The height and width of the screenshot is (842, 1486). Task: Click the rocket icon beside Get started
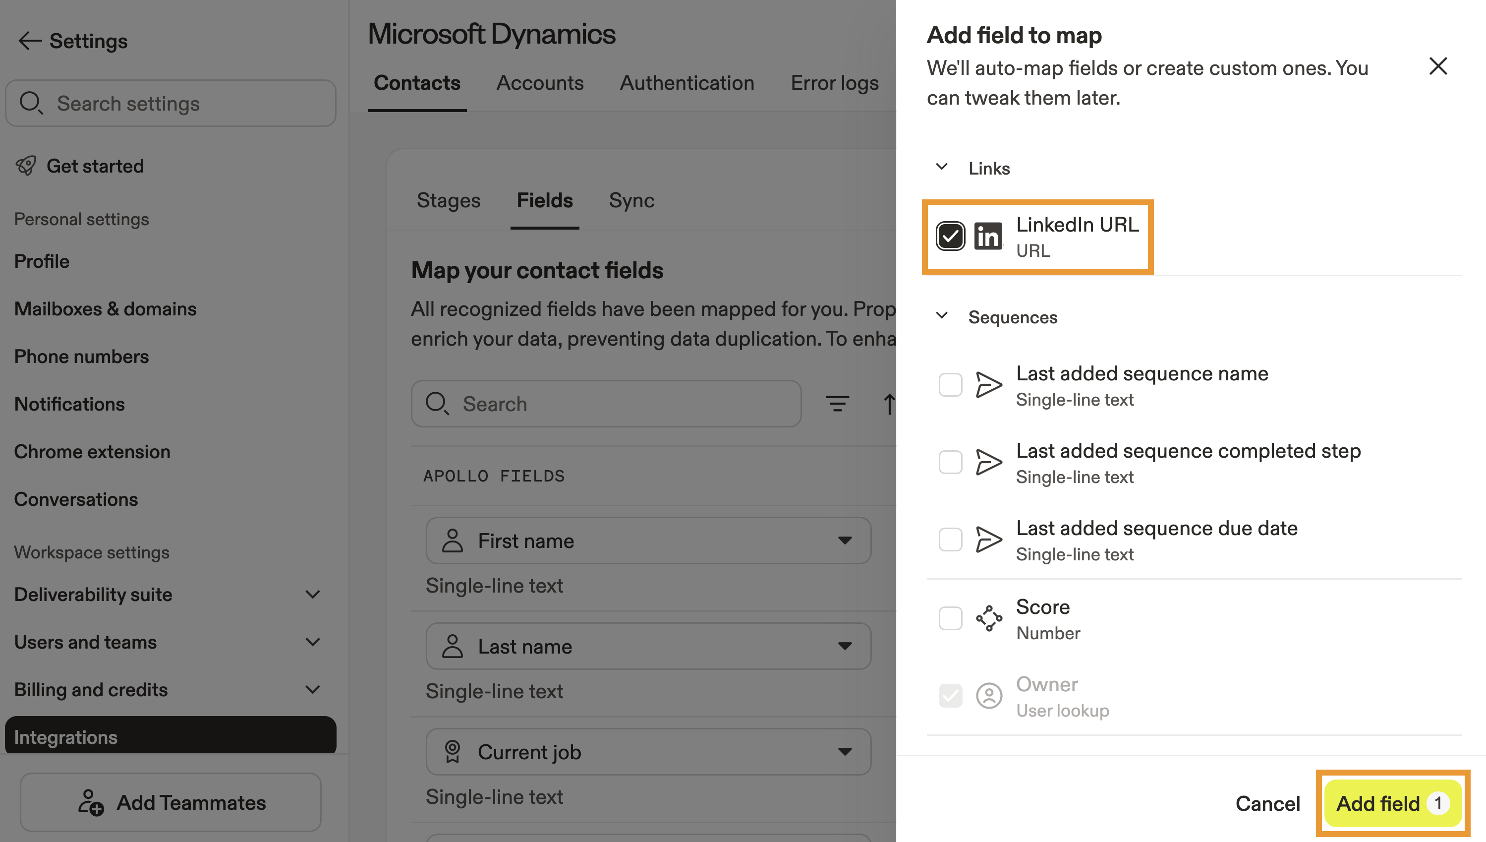coord(25,166)
